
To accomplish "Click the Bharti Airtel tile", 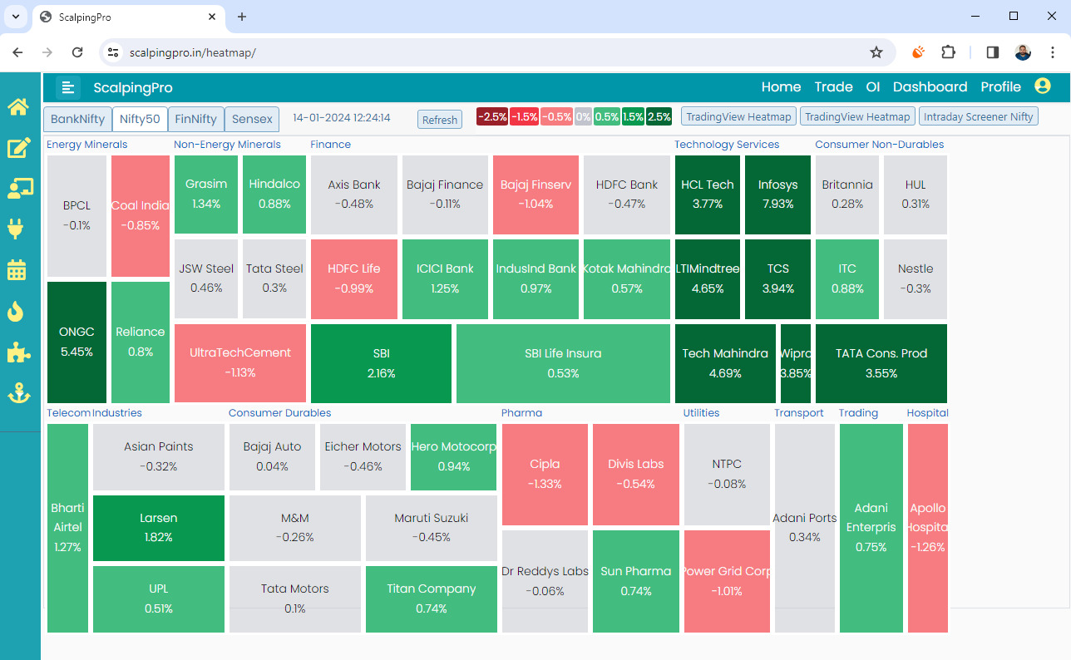I will click(x=67, y=528).
